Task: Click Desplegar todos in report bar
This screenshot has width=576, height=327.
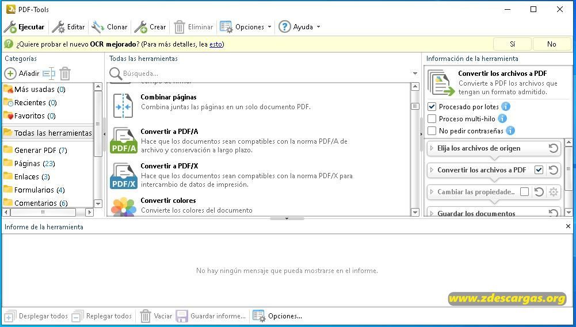Action: pyautogui.click(x=36, y=316)
